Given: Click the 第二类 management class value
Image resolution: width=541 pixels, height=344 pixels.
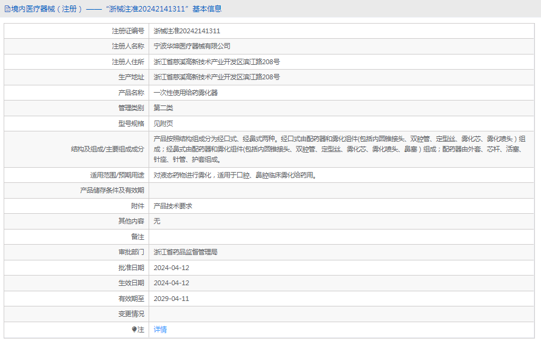Looking at the screenshot, I should pos(163,108).
